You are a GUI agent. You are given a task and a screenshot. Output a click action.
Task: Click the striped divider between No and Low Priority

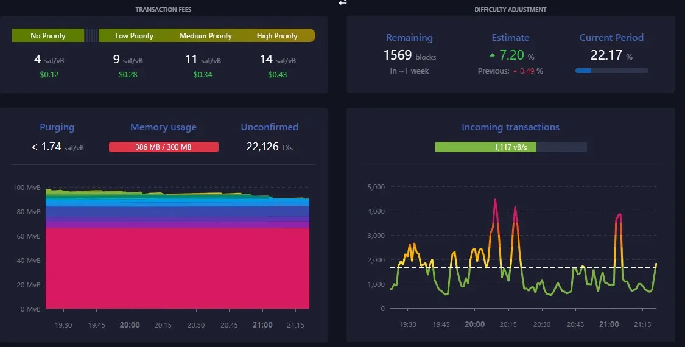(x=91, y=36)
